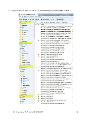The height and width of the screenshot is (120, 92).
Task: Click attachment icon on WEDDING (Finished) row
Action: 38,54
